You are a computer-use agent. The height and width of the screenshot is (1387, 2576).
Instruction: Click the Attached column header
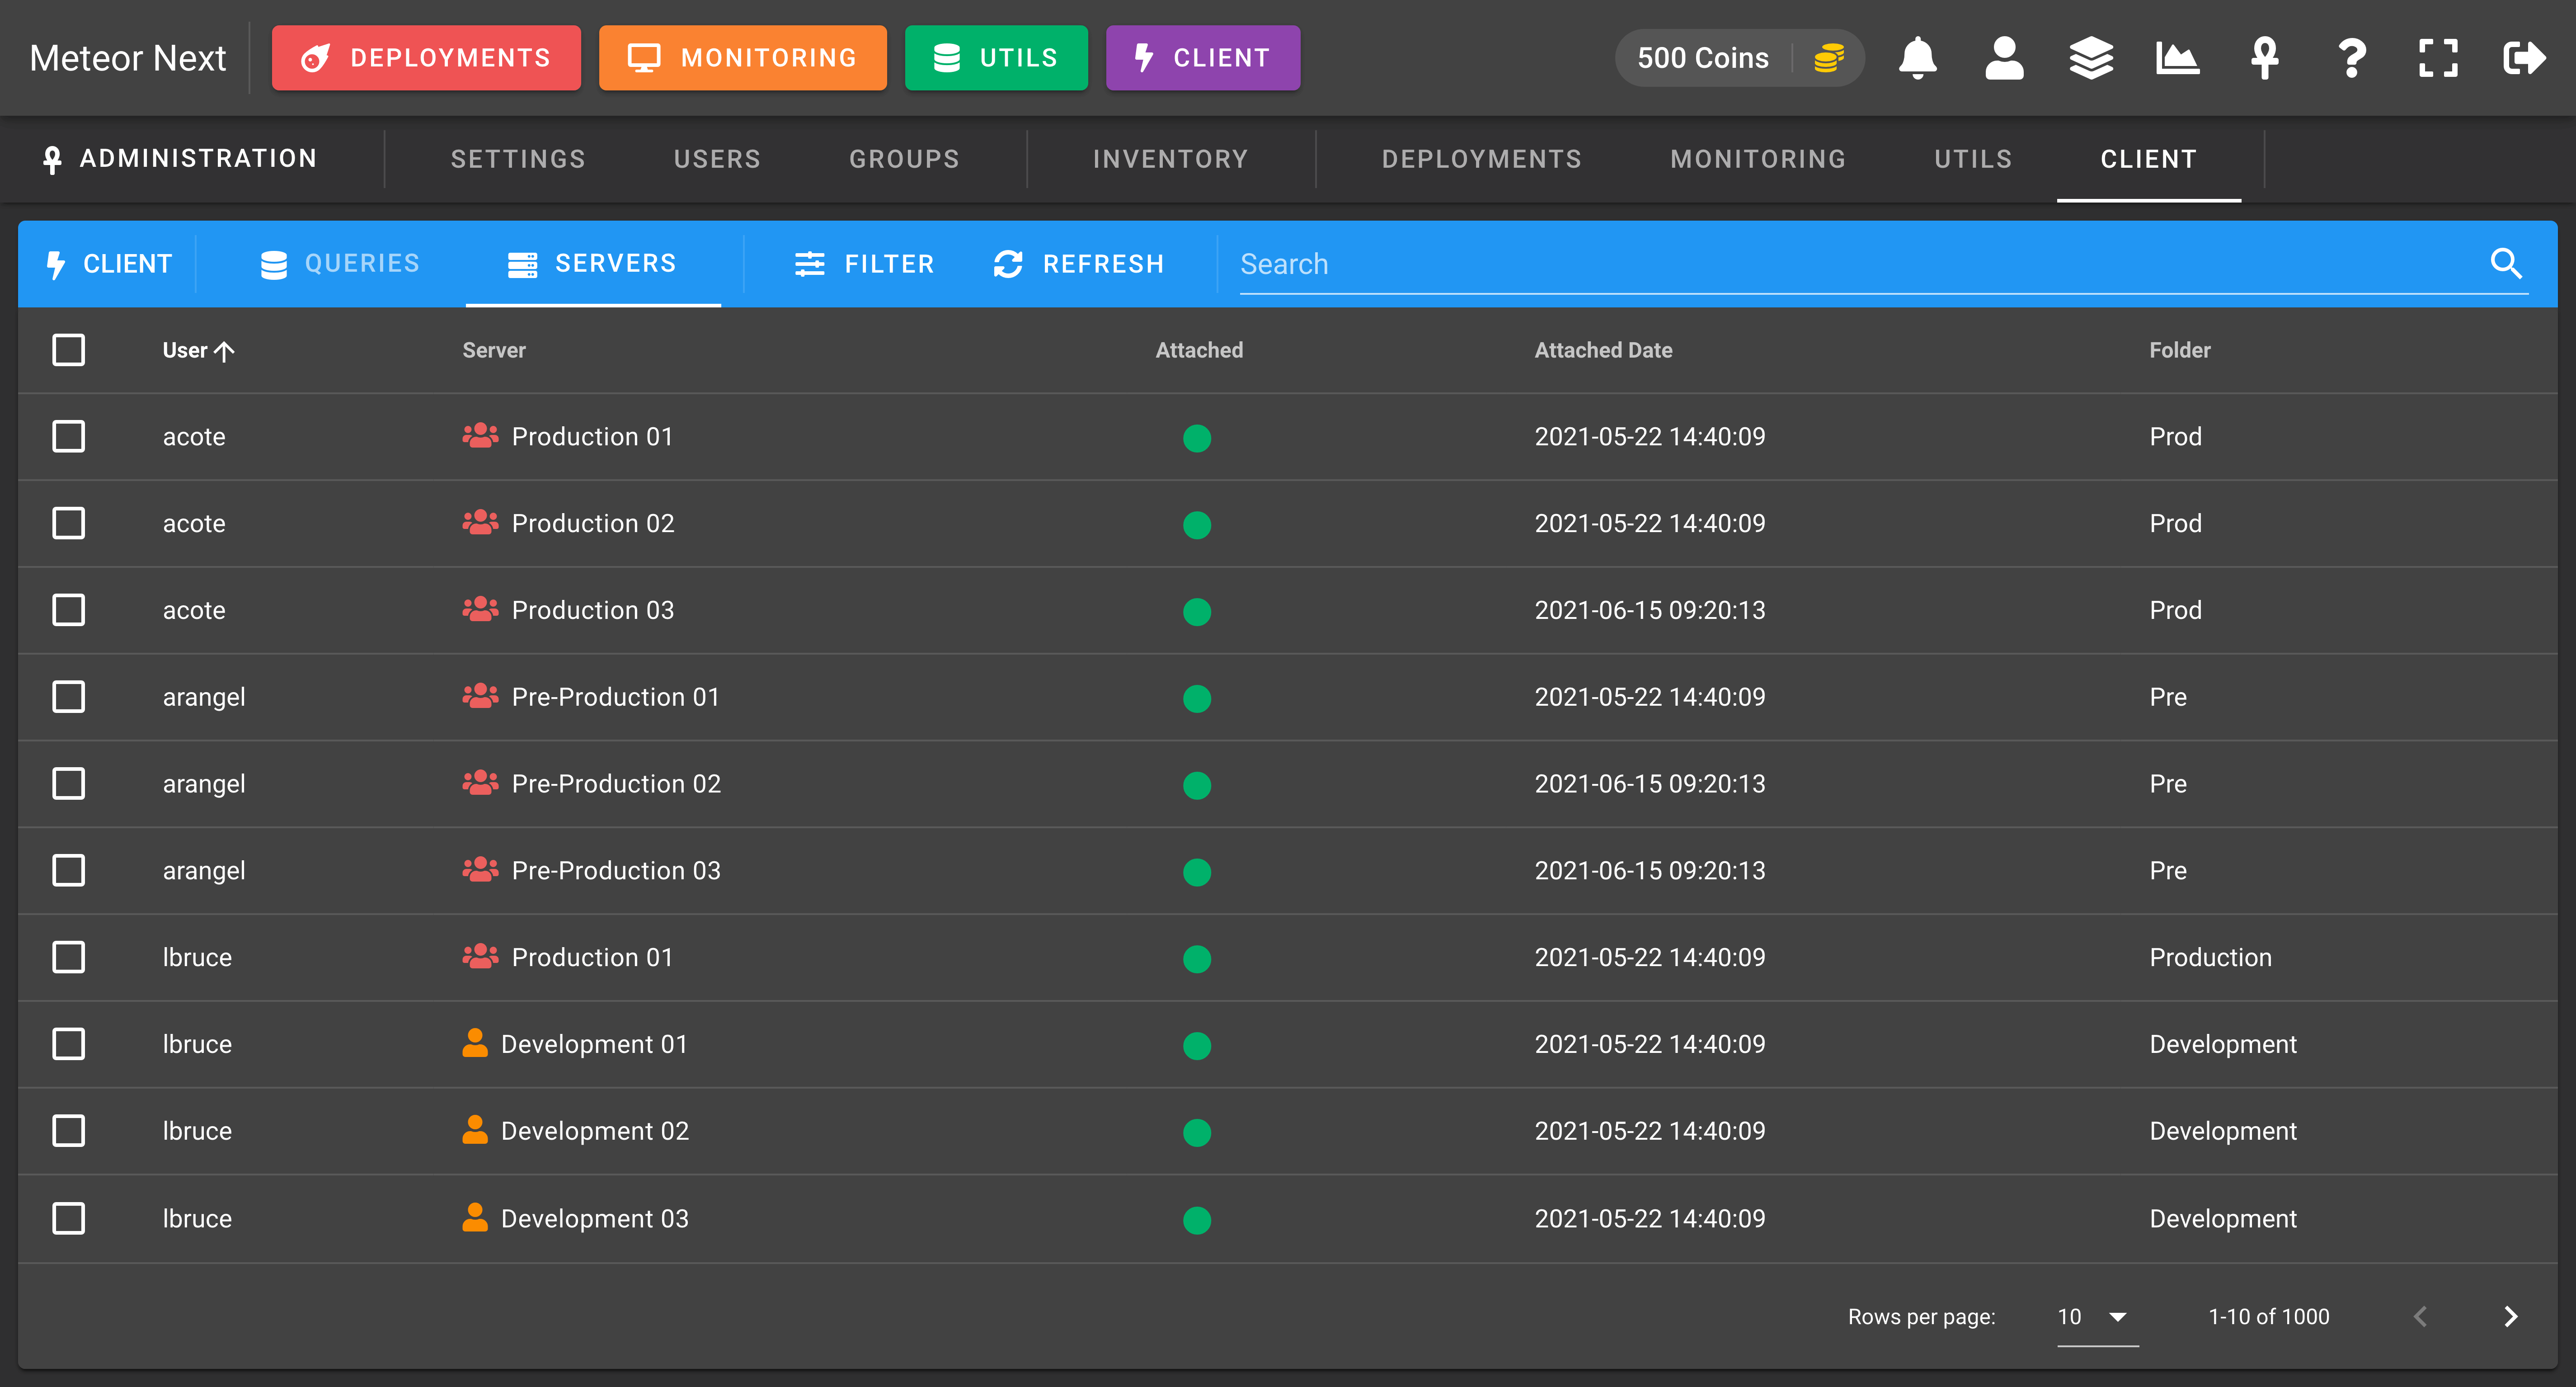(x=1199, y=350)
